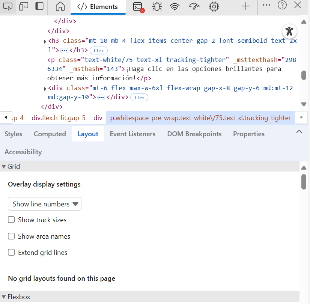Open the Computed pane tab
This screenshot has height=304, width=310.
[x=50, y=134]
